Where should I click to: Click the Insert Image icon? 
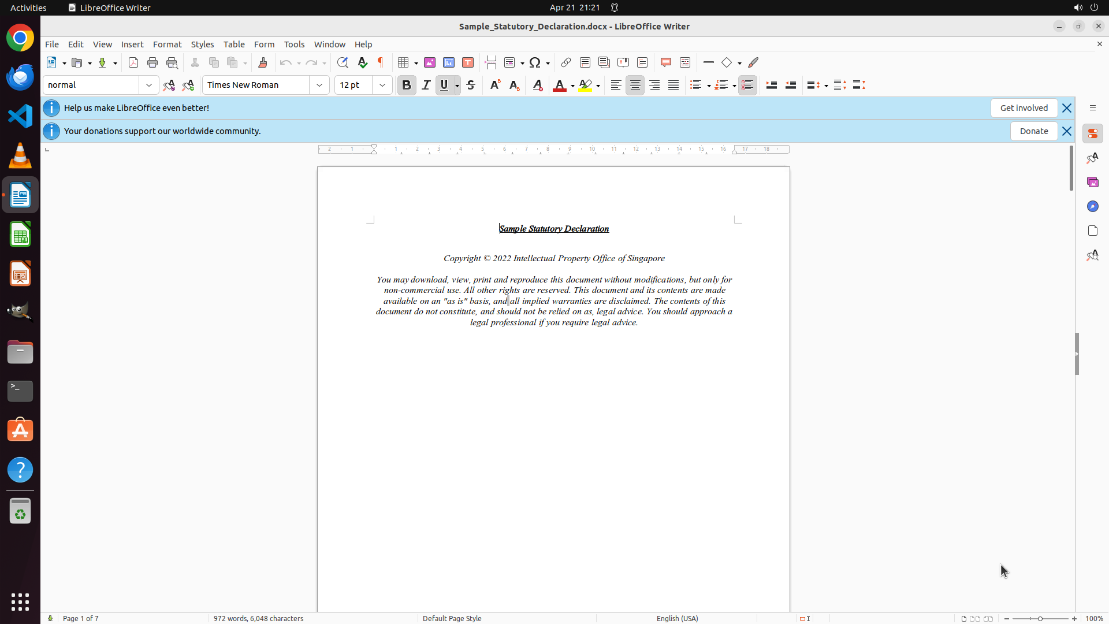430,62
